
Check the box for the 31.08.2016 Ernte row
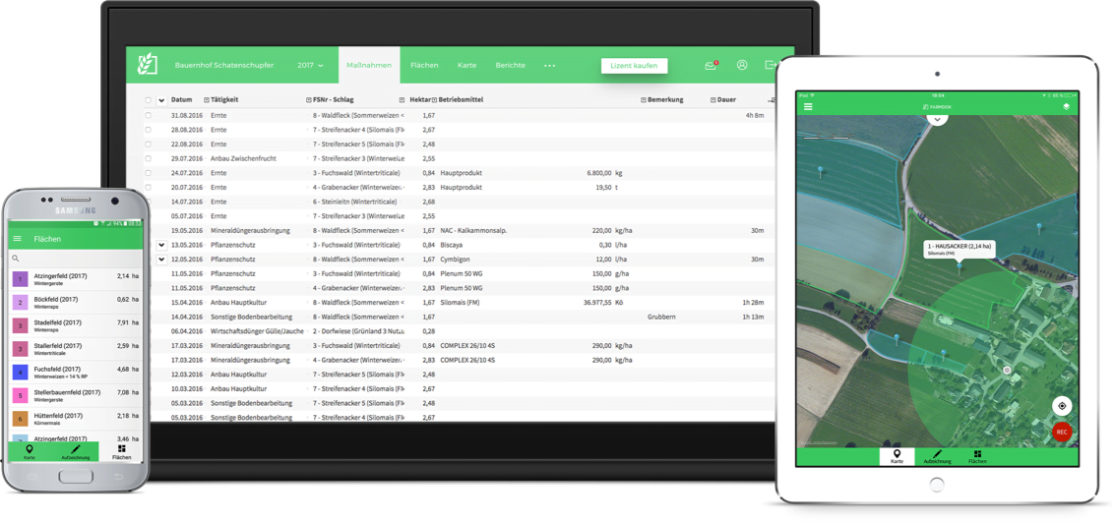click(x=149, y=115)
